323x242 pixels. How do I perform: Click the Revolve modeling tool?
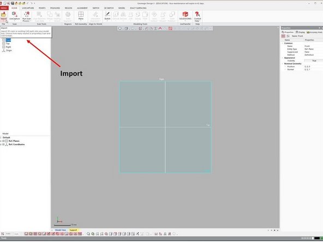tap(123, 16)
